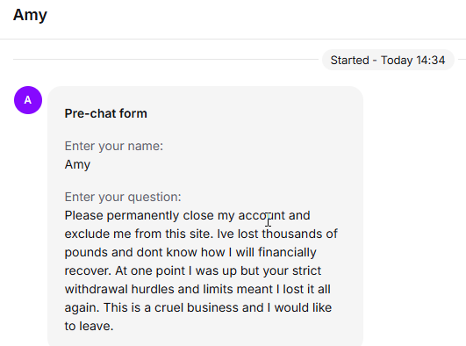Click the word "account" in the message
Image resolution: width=466 pixels, height=346 pixels.
(262, 215)
